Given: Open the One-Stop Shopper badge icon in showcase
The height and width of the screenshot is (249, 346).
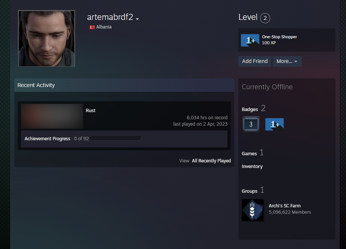Looking at the screenshot, I should point(250,40).
